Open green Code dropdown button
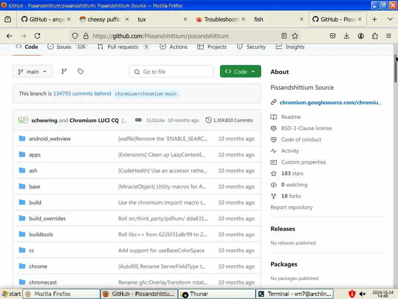Image resolution: width=398 pixels, height=299 pixels. (240, 72)
